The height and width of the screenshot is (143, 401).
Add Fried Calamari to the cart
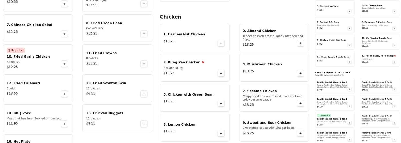(x=64, y=94)
